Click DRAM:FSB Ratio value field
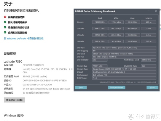The width and height of the screenshot is (161, 121). (149, 66)
